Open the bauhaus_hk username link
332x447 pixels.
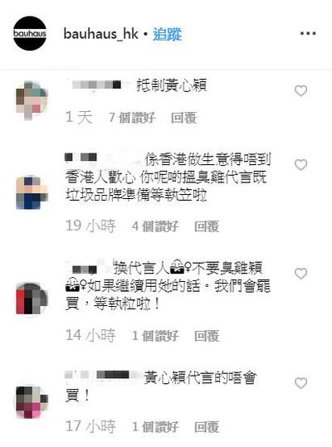[x=100, y=34]
